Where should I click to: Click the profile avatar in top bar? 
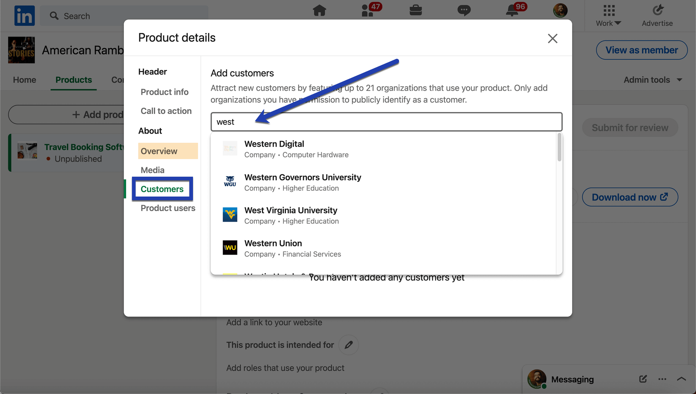(560, 11)
